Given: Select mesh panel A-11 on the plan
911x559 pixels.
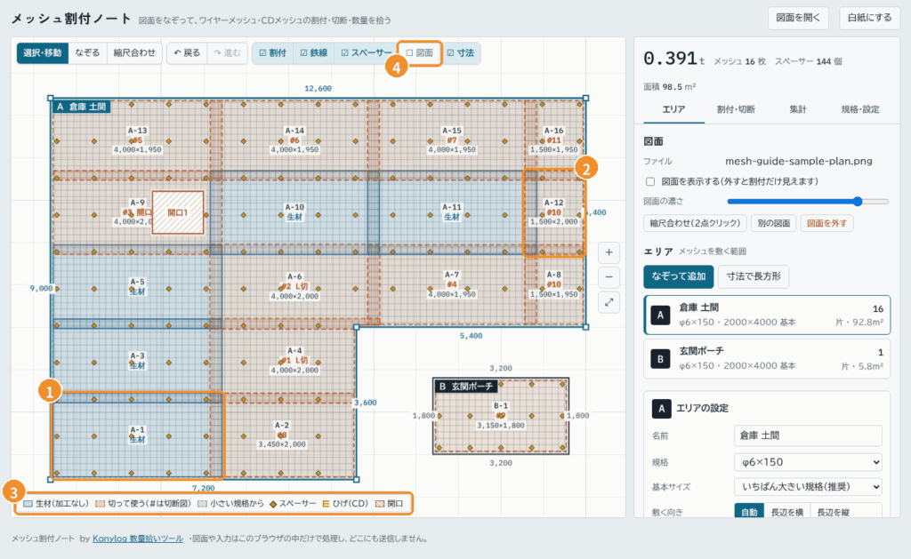Looking at the screenshot, I should [451, 212].
